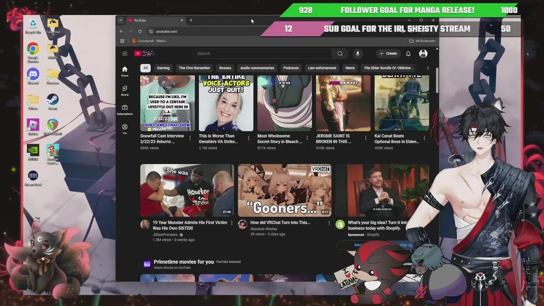Open options for Most Wholesome Secret Story short
This screenshot has height=306, width=544.
point(307,138)
